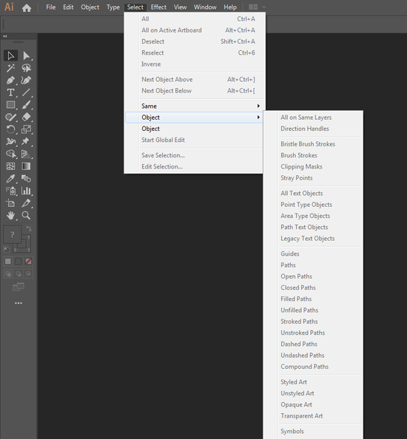Open the View menu
This screenshot has height=439, width=407.
[181, 7]
